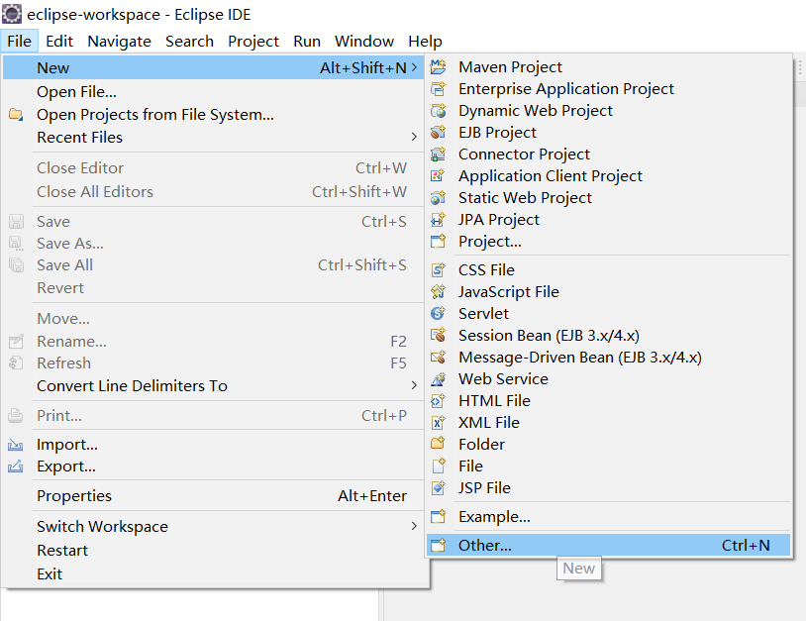Click the HTML File icon

pyautogui.click(x=438, y=400)
